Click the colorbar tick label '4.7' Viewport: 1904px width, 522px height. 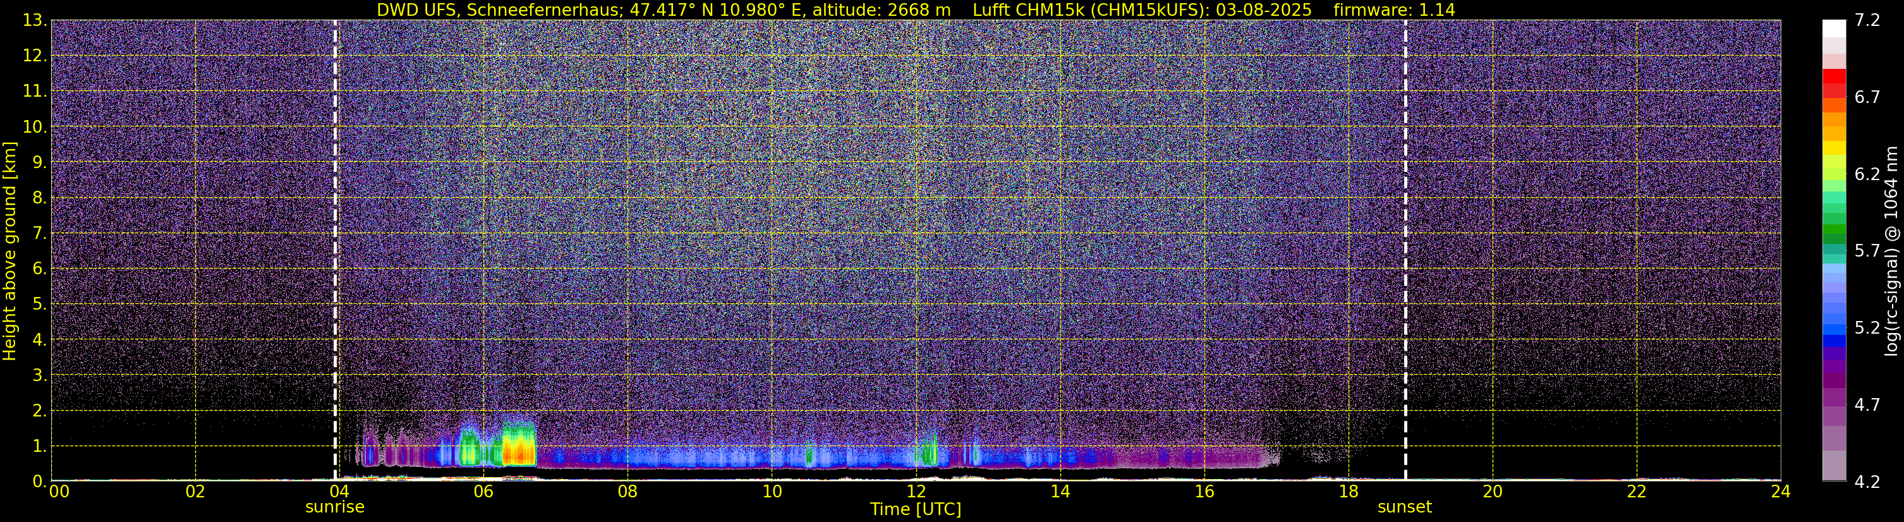(1867, 404)
